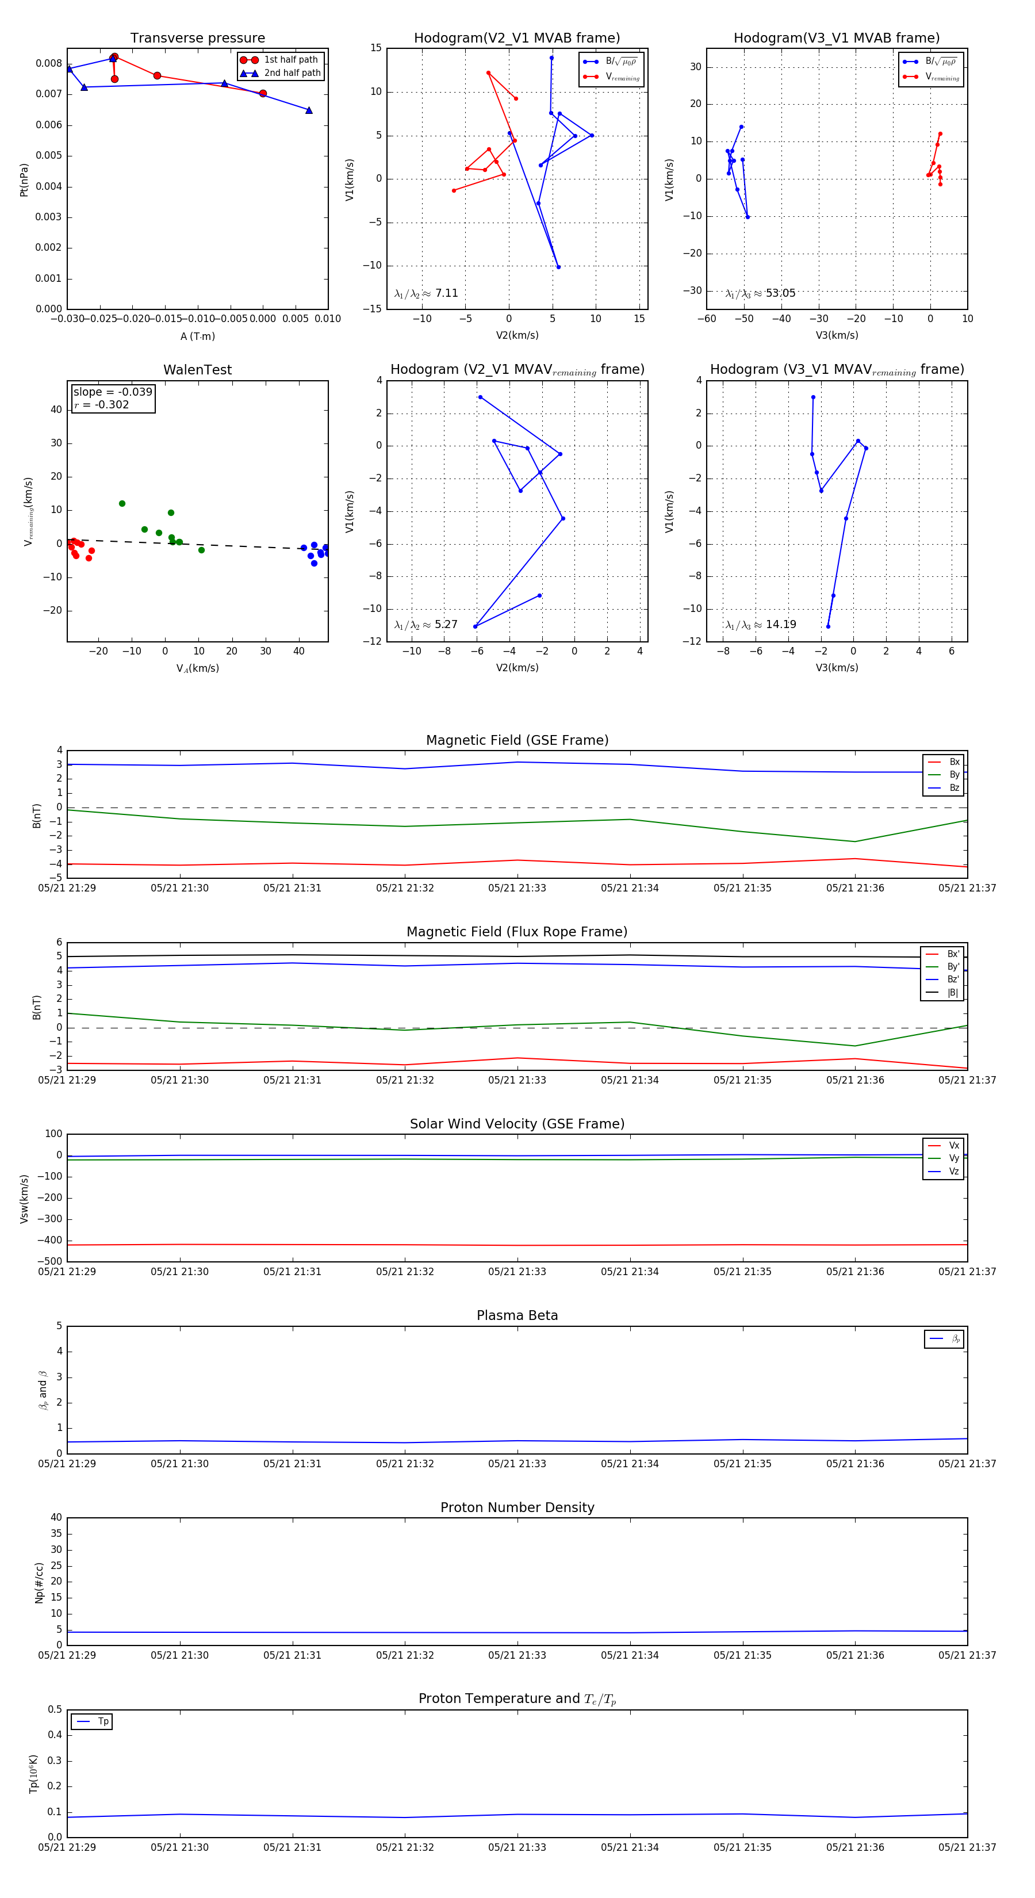Click "05/21 21:37" tick under Solar Wind Velocity plot

[967, 1272]
